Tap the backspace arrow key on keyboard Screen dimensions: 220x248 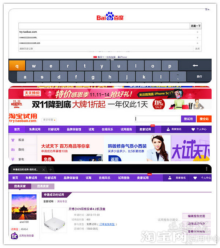click(x=195, y=66)
